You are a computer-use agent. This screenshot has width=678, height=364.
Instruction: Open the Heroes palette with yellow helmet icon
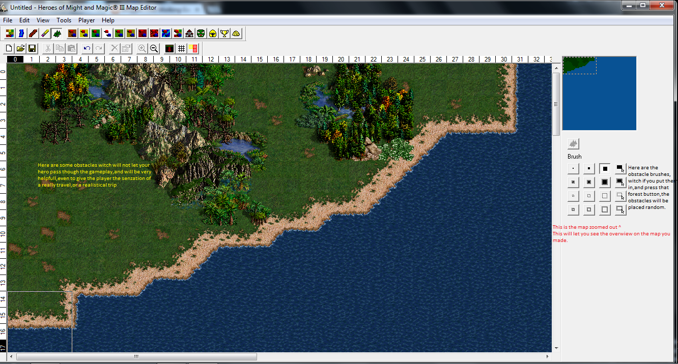point(213,34)
